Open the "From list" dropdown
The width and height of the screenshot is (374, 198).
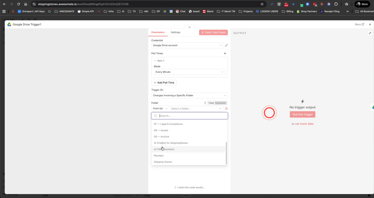(x=160, y=108)
